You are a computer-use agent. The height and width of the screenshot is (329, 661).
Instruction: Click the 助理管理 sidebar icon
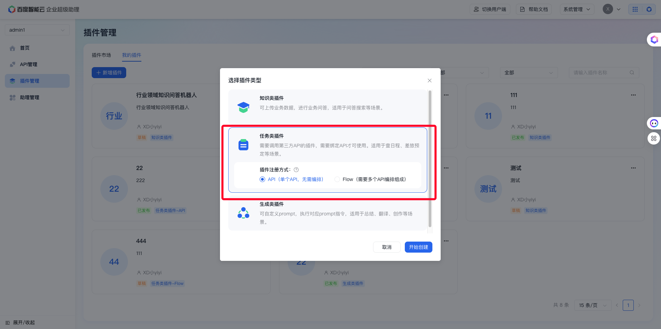[x=12, y=97]
